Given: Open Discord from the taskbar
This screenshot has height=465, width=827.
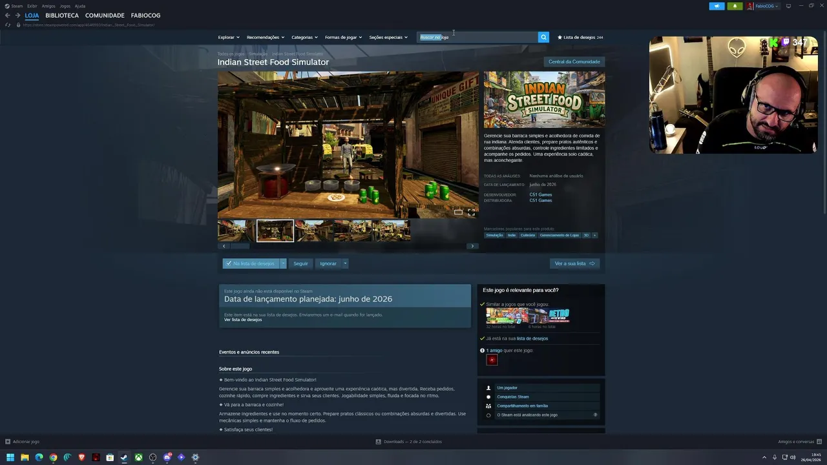Looking at the screenshot, I should (x=167, y=457).
